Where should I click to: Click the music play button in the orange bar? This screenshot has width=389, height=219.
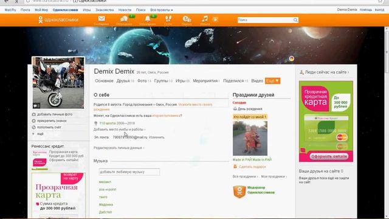[x=215, y=19]
